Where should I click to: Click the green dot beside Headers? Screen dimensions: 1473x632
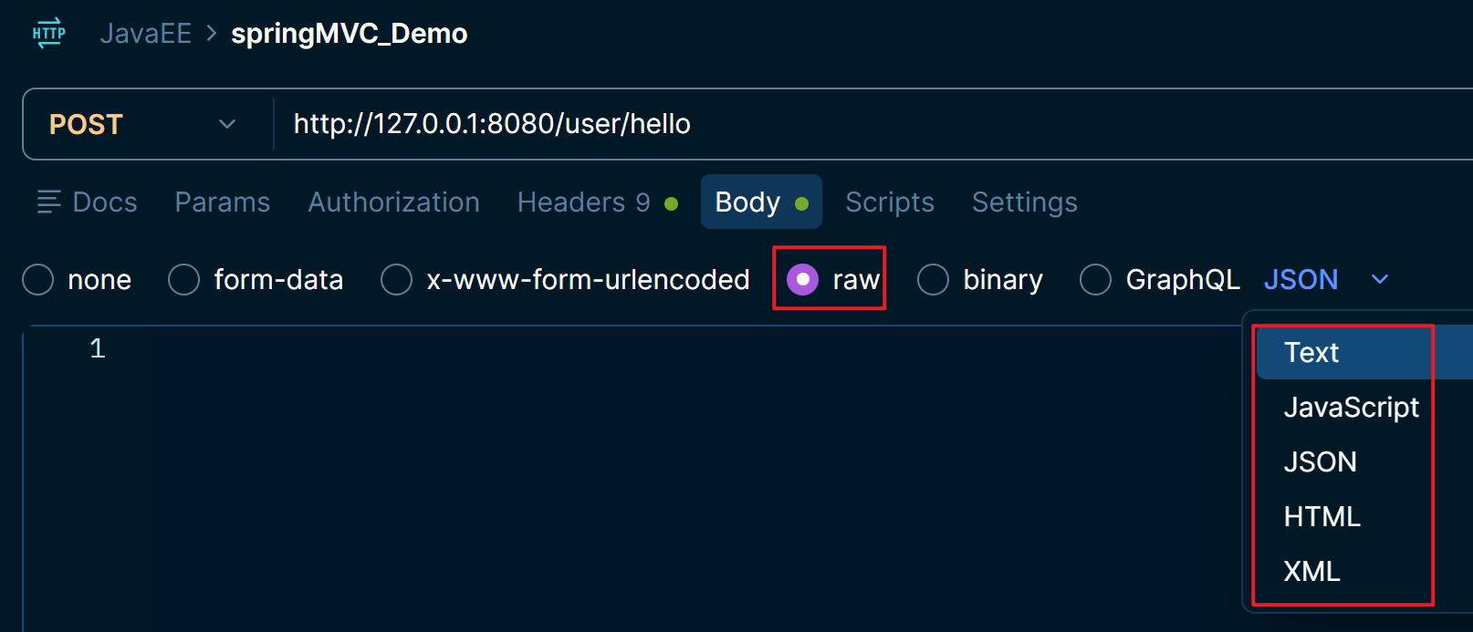click(672, 203)
